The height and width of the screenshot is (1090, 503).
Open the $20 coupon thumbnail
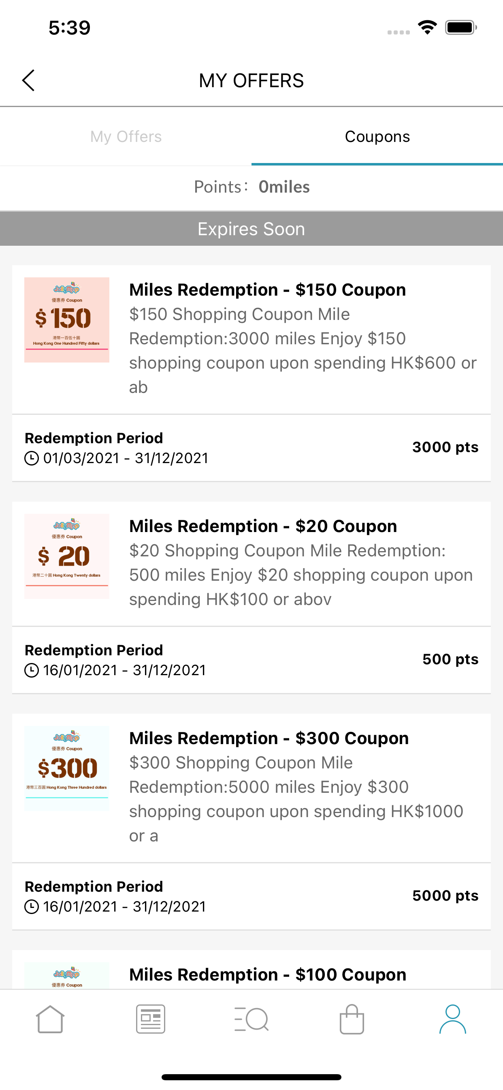coord(67,556)
